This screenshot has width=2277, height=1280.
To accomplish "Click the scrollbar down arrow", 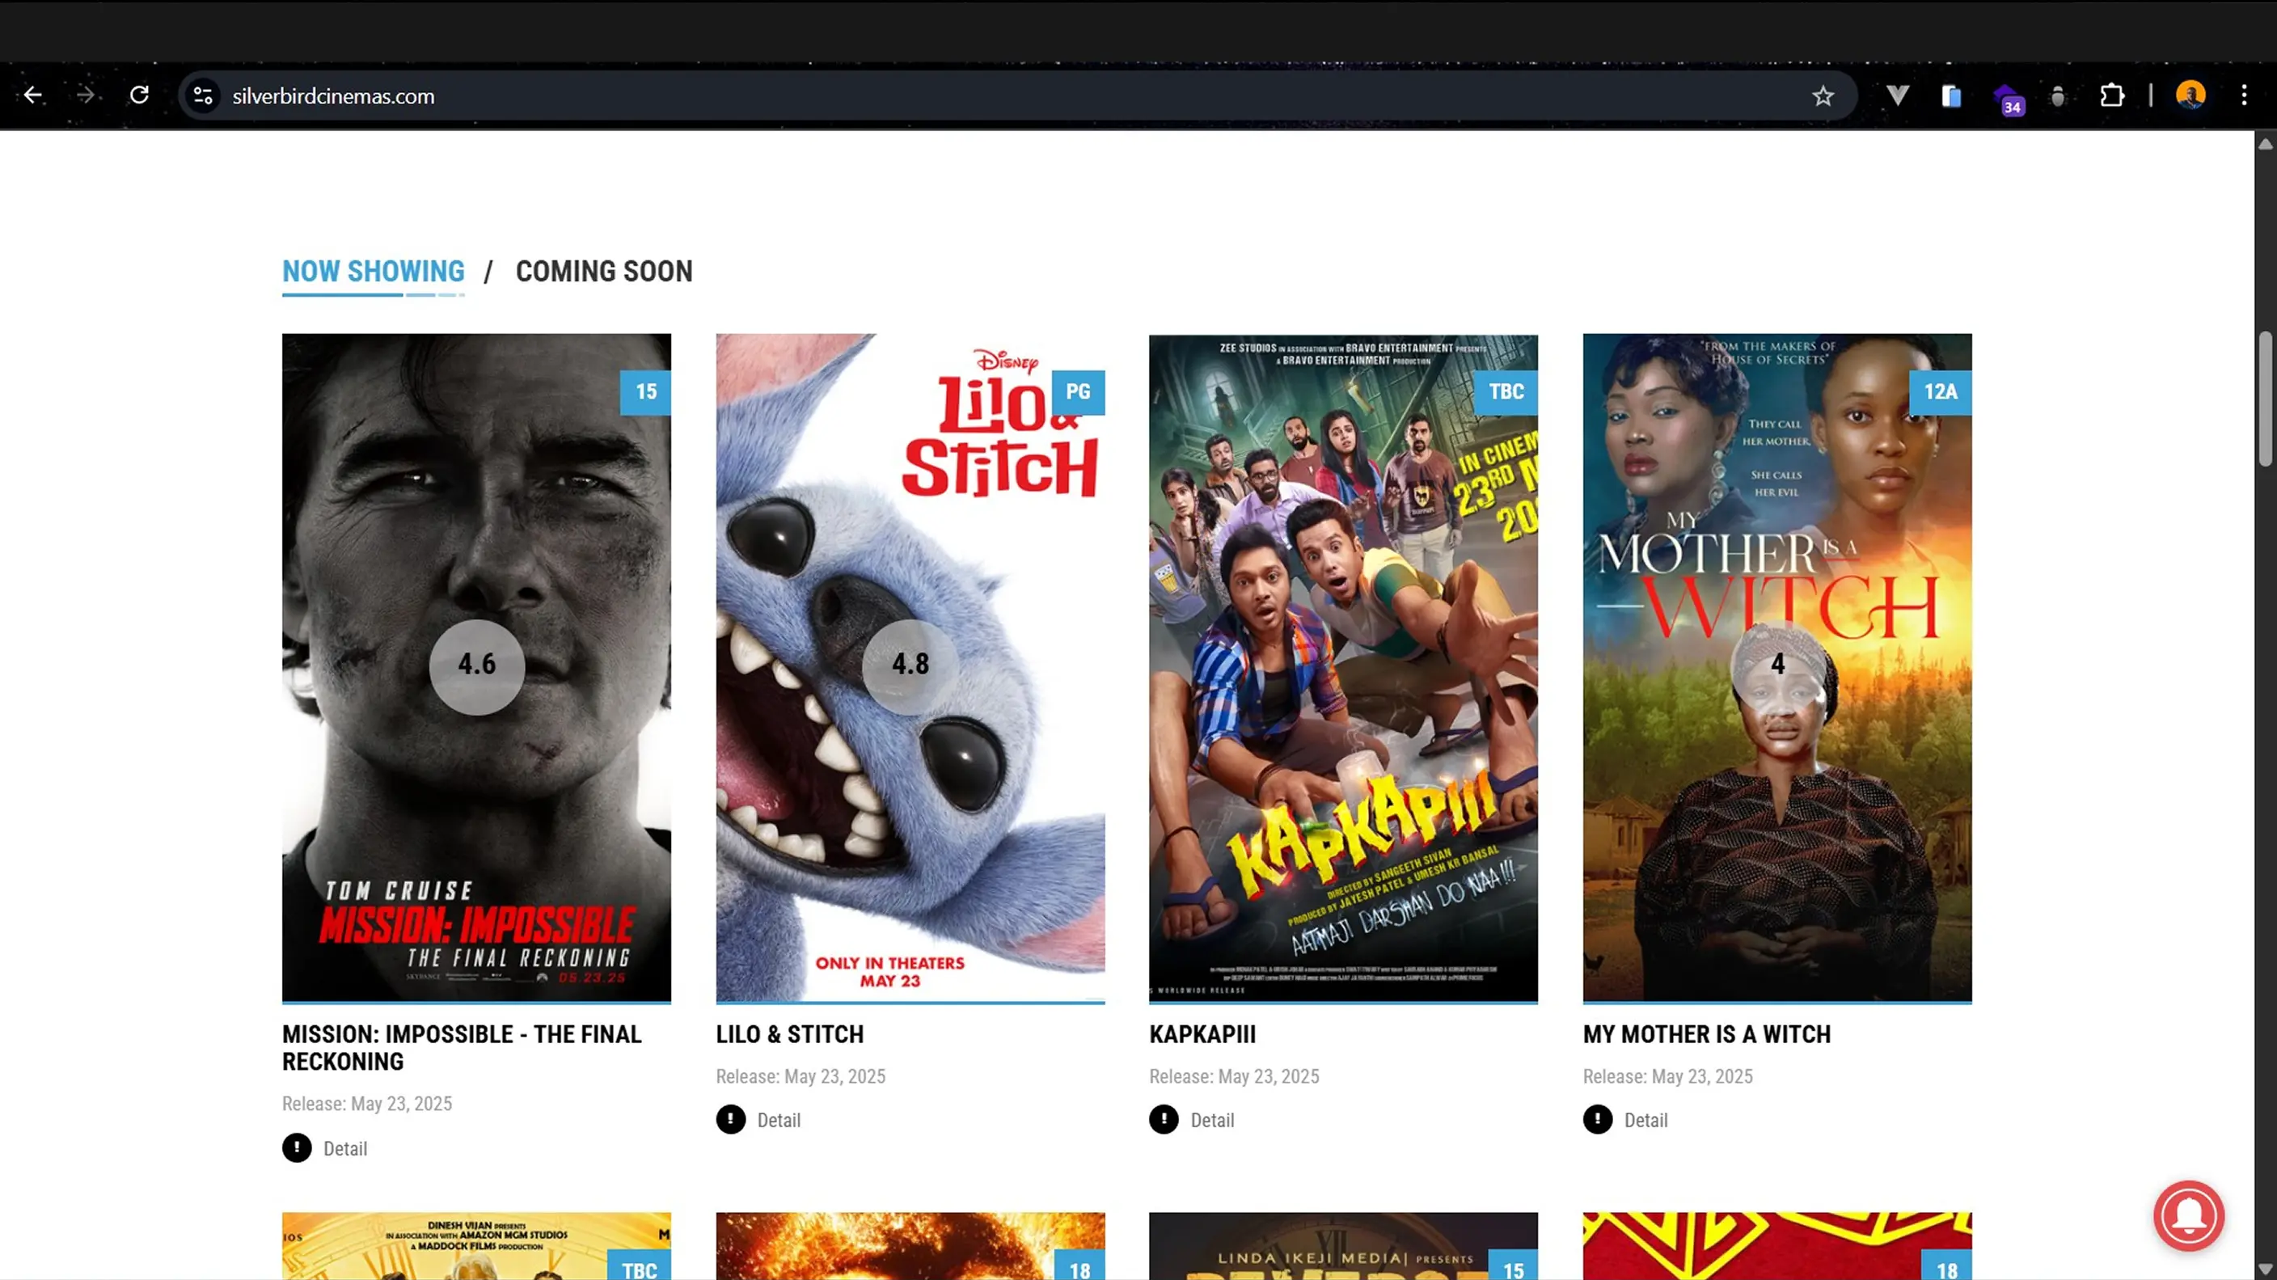I will [x=2266, y=1270].
